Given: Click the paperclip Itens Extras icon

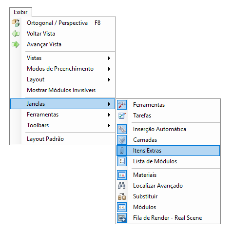Looking at the screenshot, I should click(x=122, y=151).
